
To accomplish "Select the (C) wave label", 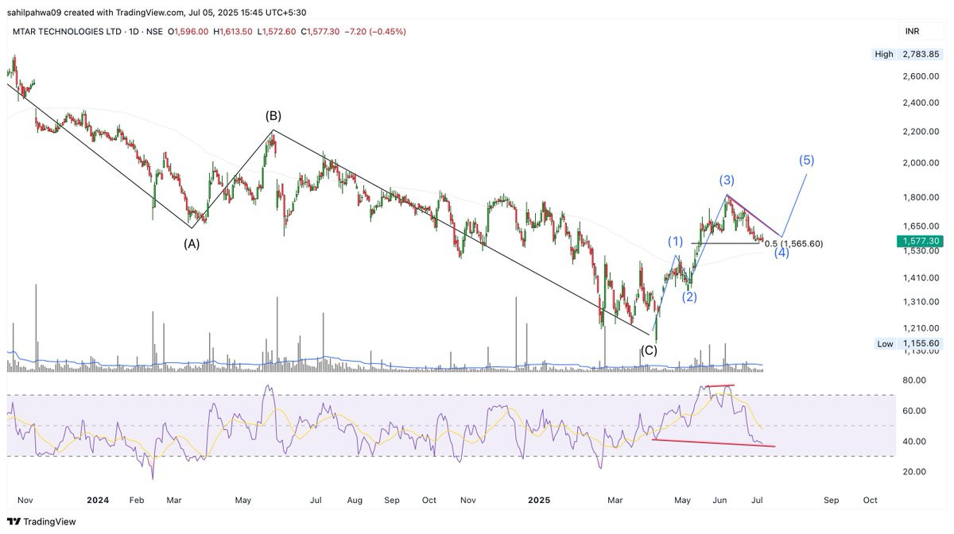I will click(x=650, y=350).
